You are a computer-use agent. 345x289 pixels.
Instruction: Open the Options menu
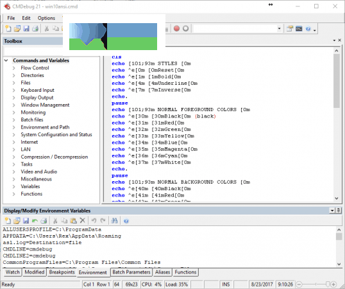click(x=46, y=18)
